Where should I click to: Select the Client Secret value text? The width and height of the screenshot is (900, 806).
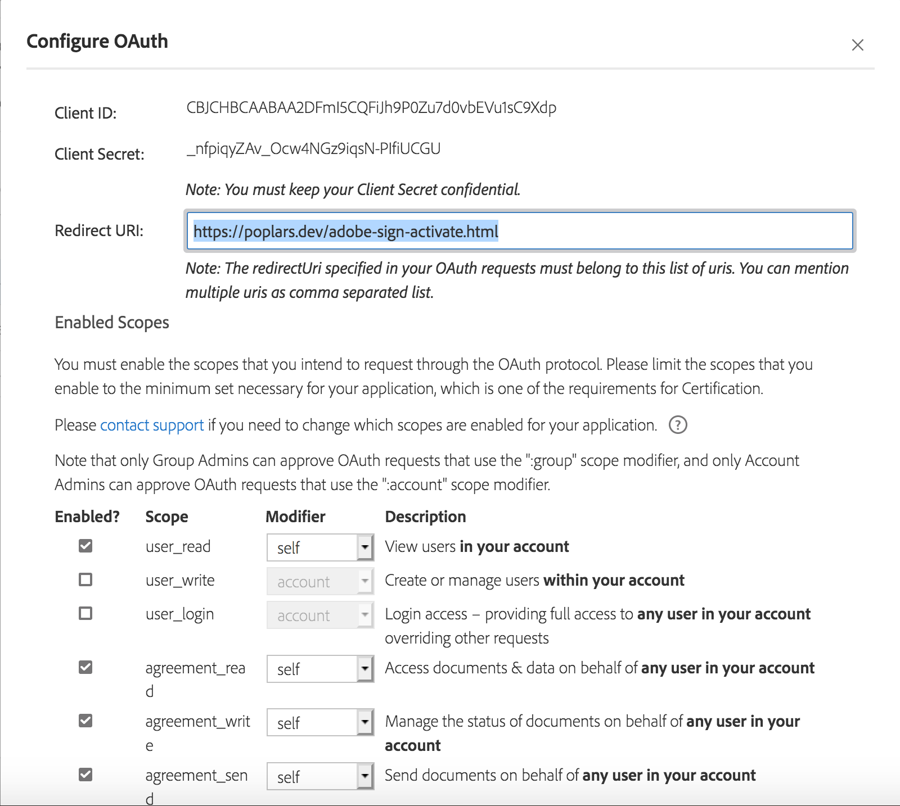313,149
